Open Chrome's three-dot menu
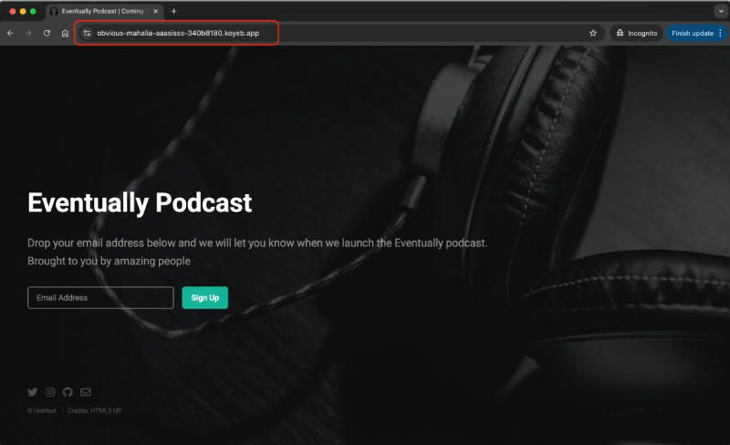 [x=720, y=33]
